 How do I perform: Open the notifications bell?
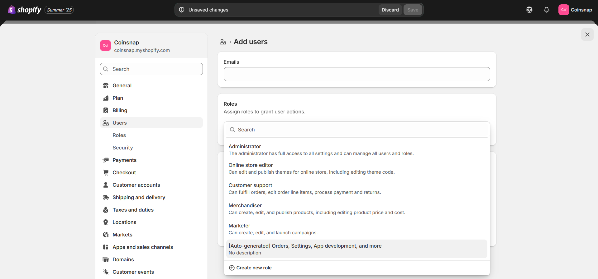(546, 10)
